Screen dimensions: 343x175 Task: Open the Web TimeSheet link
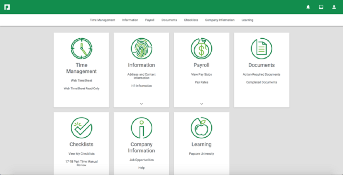coord(81,80)
